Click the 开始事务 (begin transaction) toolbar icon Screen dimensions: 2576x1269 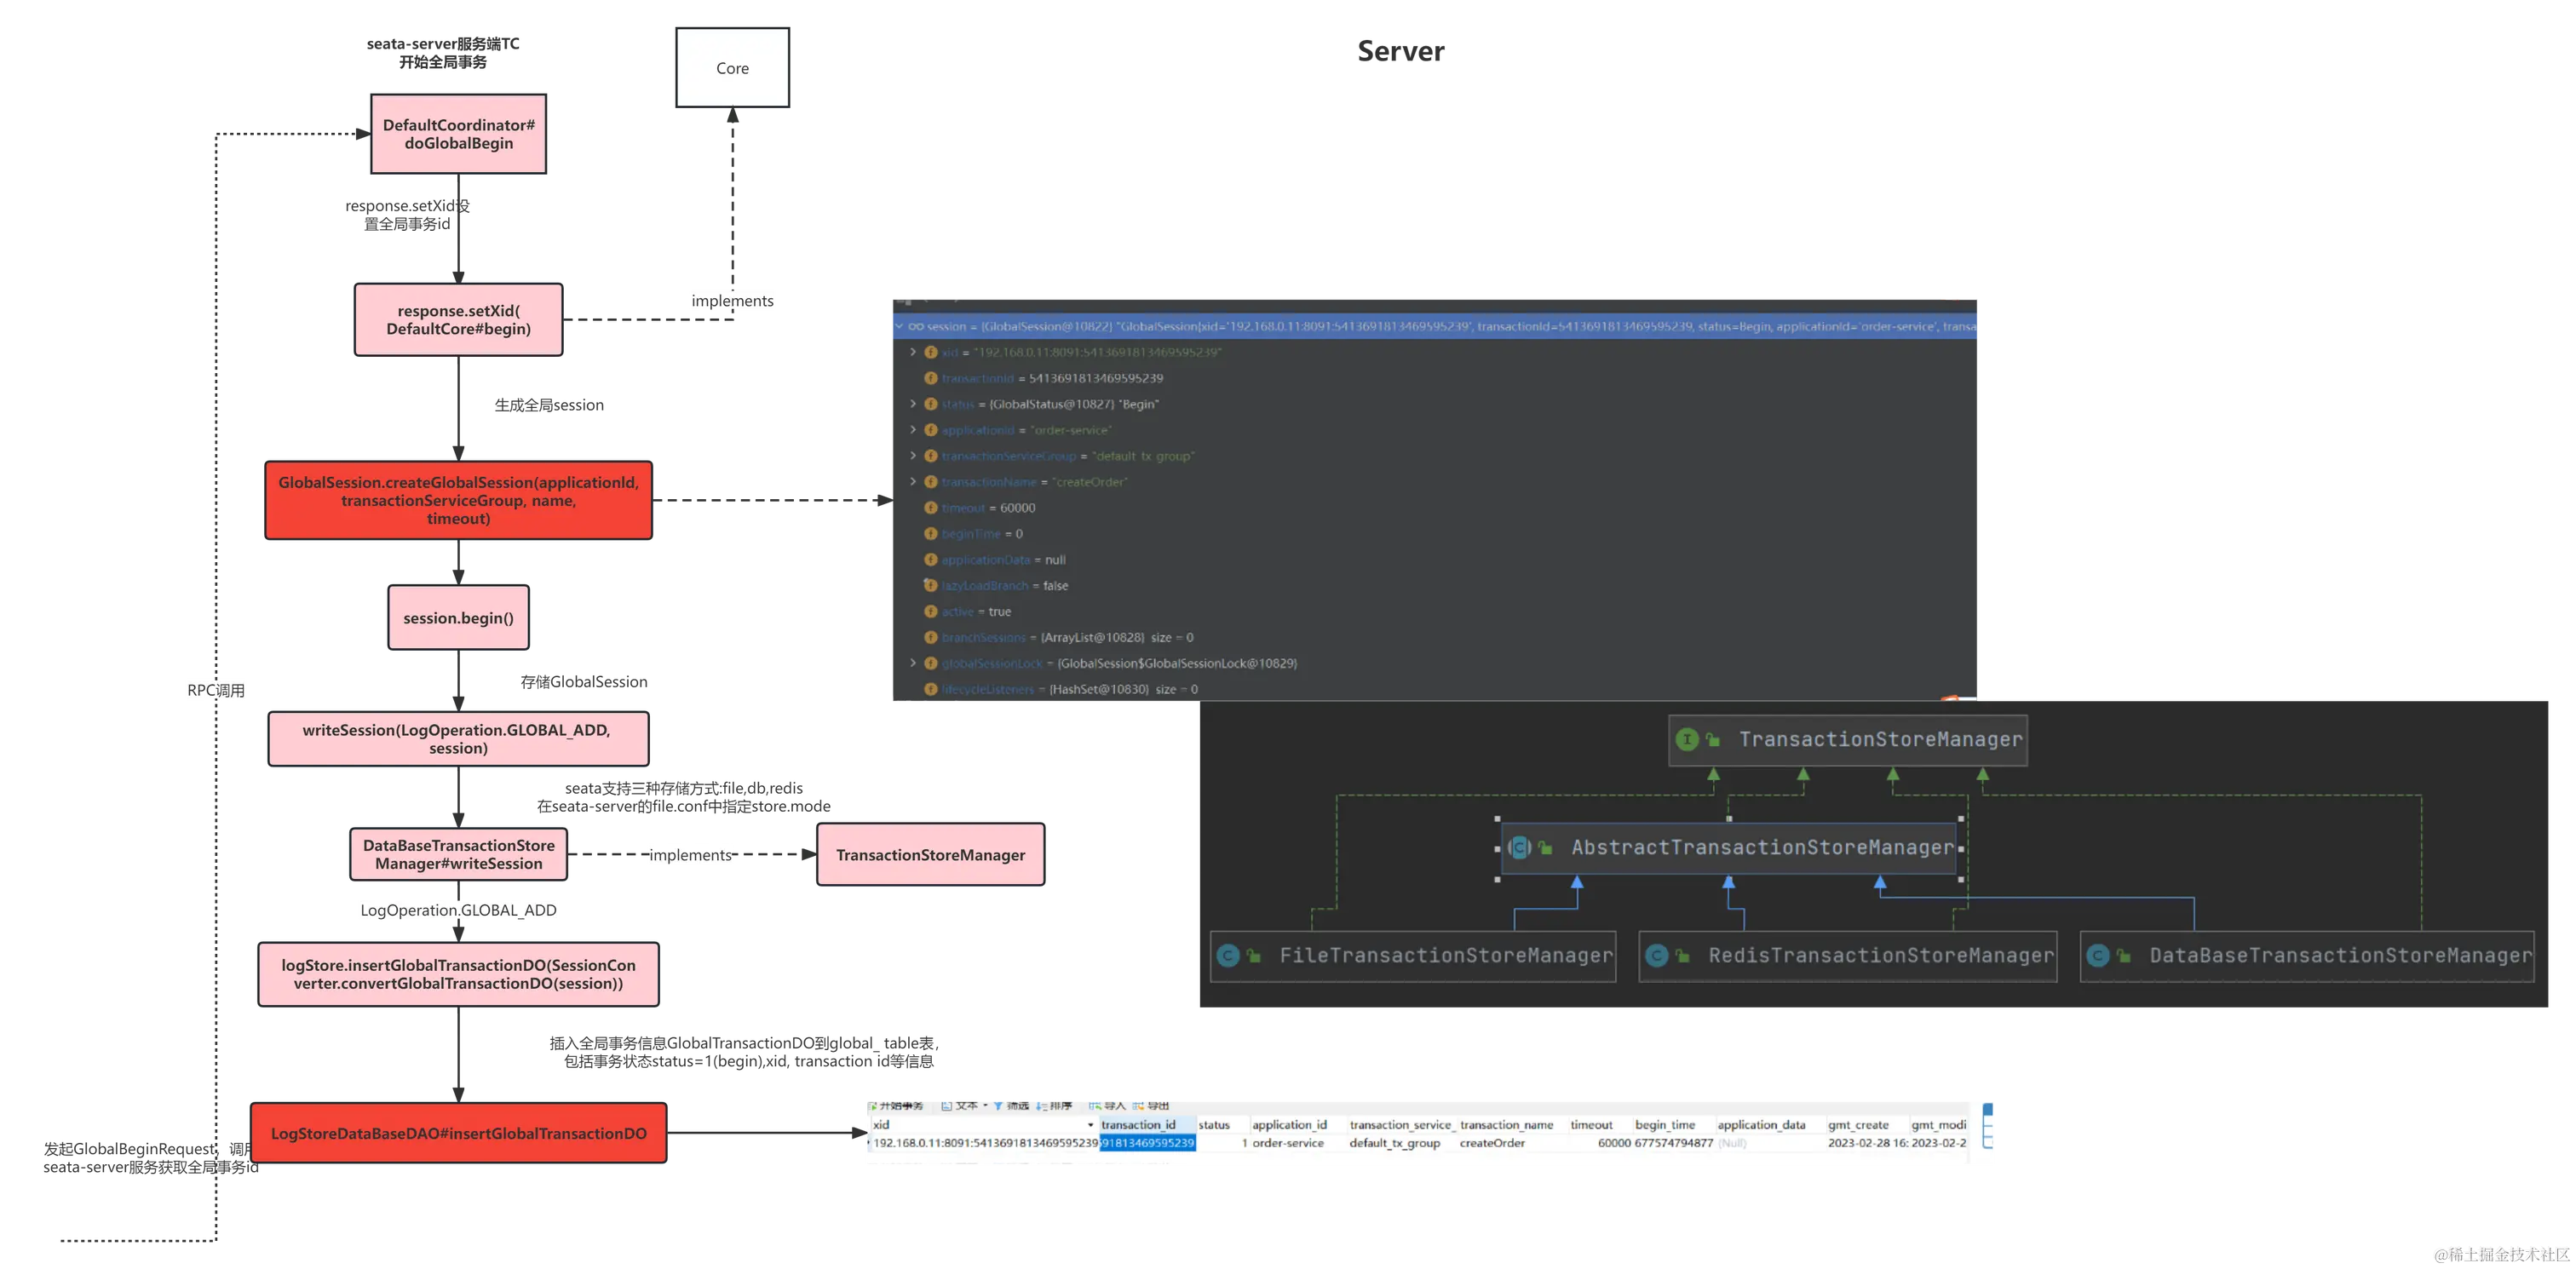[873, 1105]
